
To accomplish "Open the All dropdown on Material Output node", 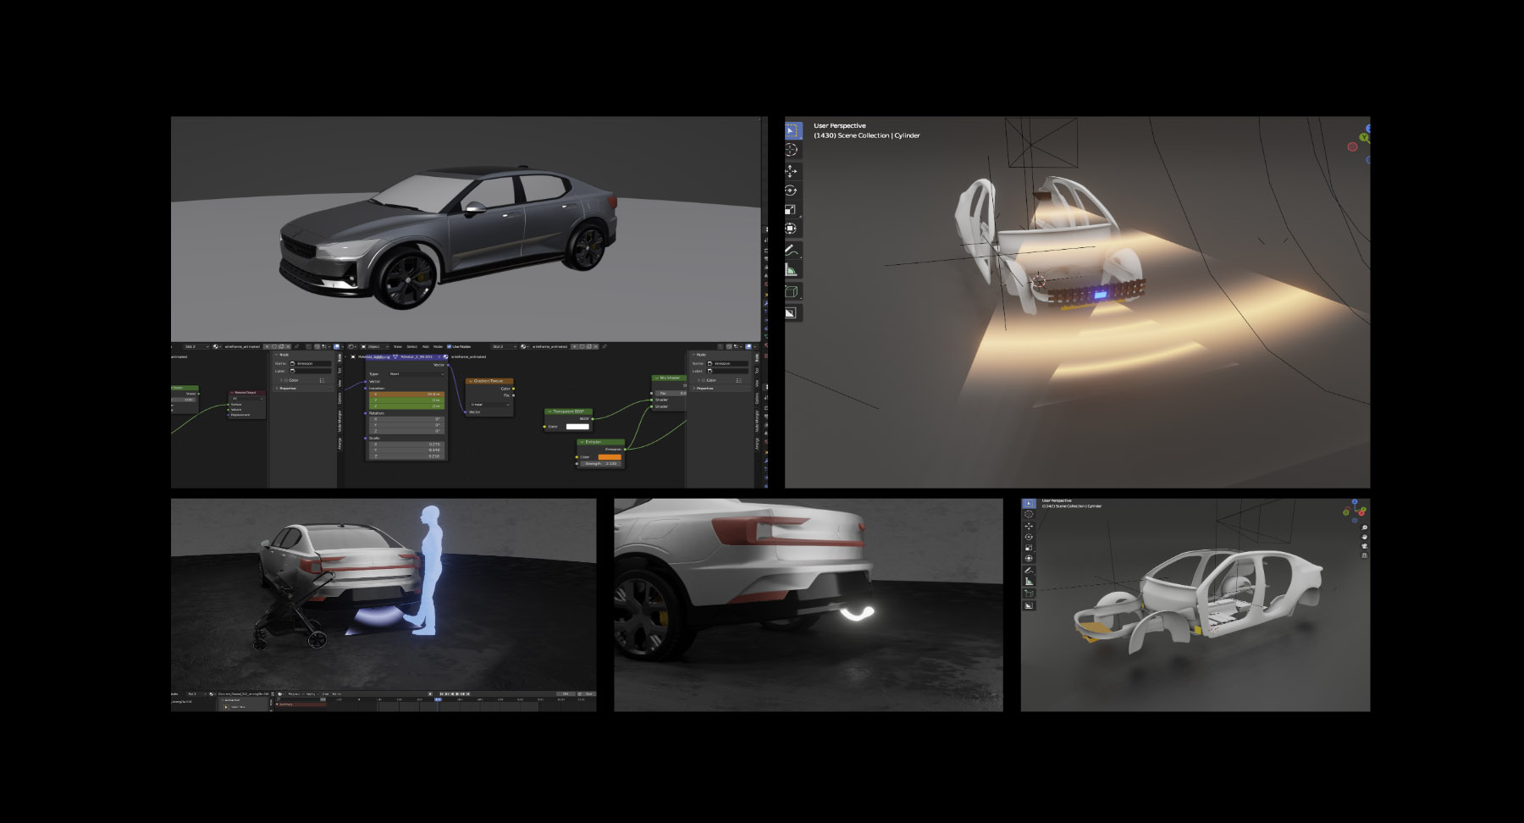I will [x=247, y=398].
